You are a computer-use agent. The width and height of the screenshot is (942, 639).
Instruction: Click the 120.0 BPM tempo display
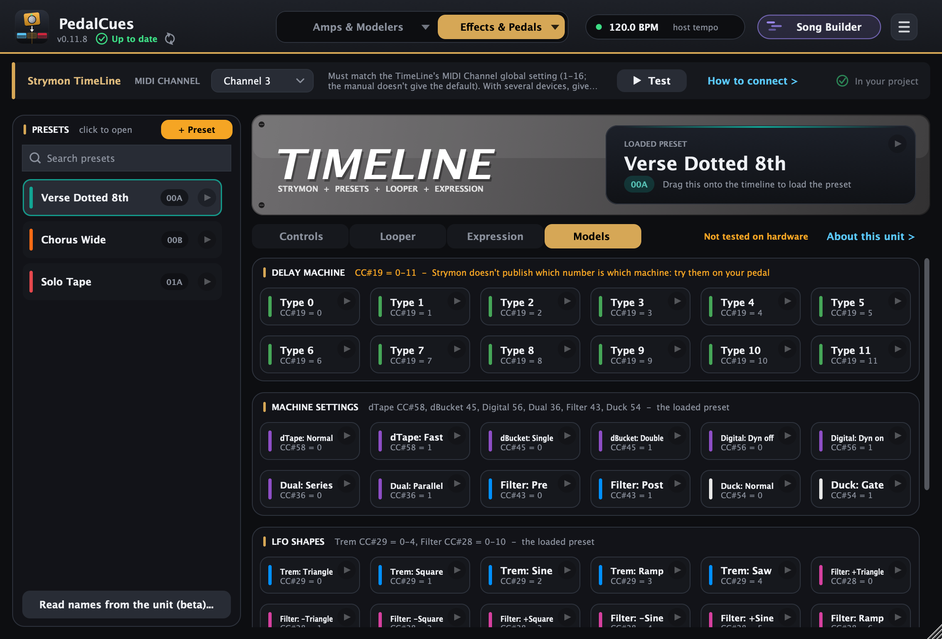[664, 27]
